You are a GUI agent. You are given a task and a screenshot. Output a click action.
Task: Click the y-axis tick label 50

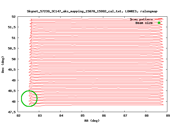[x=14, y=59]
